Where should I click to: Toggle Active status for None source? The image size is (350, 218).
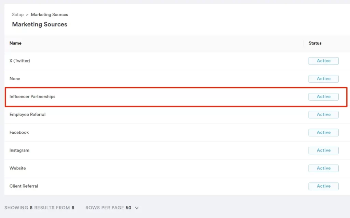coord(323,79)
